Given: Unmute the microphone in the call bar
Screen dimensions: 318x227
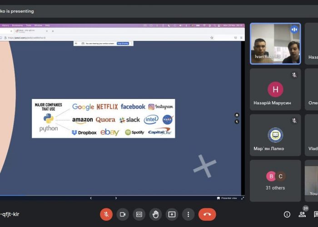Looking at the screenshot, I should pos(106,214).
